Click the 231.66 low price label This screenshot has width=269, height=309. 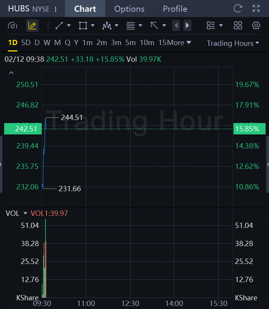click(x=70, y=189)
